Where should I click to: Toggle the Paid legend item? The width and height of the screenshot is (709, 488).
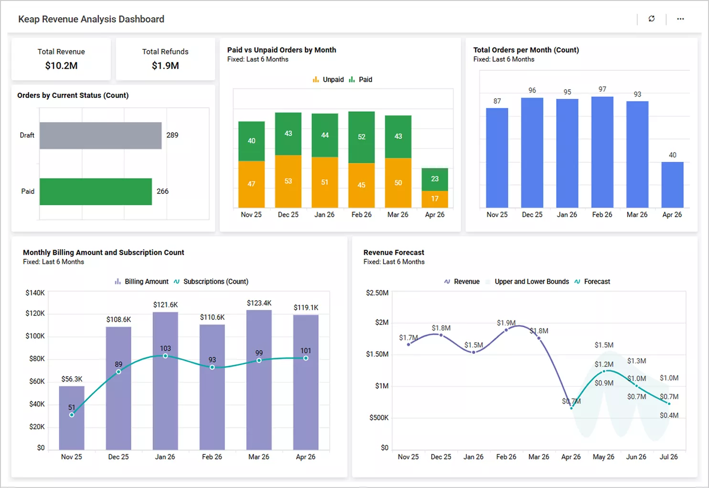[360, 79]
